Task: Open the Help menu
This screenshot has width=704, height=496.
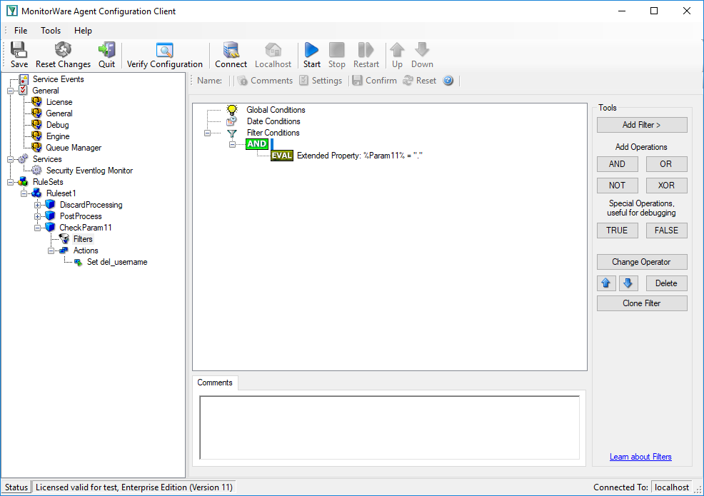Action: [x=83, y=31]
